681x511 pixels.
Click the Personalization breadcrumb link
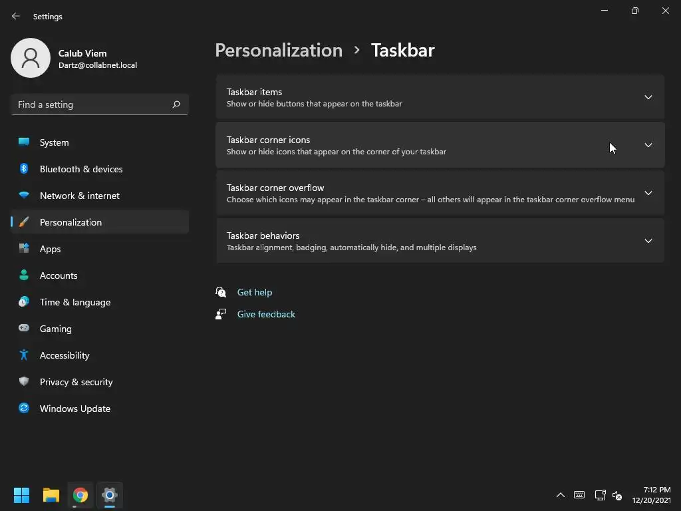click(279, 51)
